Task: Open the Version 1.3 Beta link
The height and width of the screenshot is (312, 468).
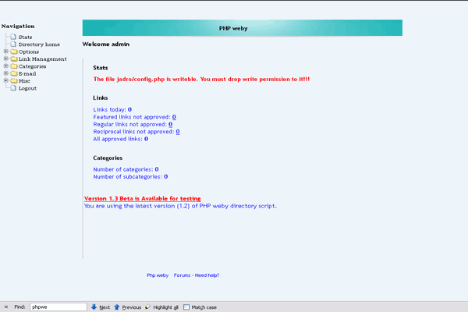Action: 136,199
